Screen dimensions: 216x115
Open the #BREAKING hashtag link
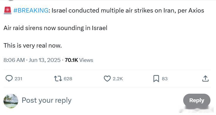coord(31,11)
